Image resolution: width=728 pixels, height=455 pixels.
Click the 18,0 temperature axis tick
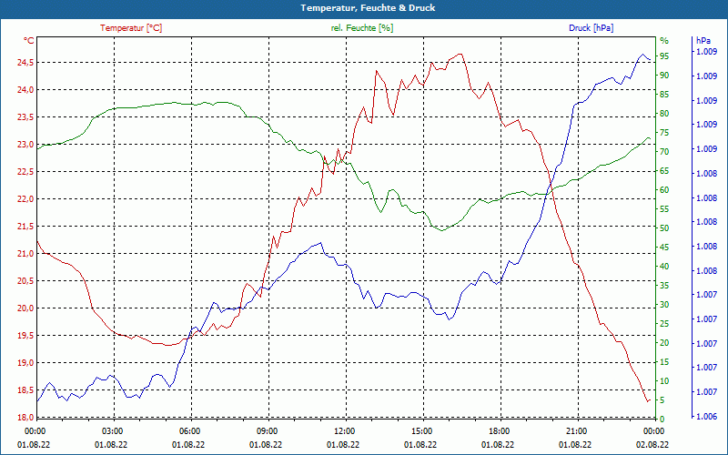[25, 417]
